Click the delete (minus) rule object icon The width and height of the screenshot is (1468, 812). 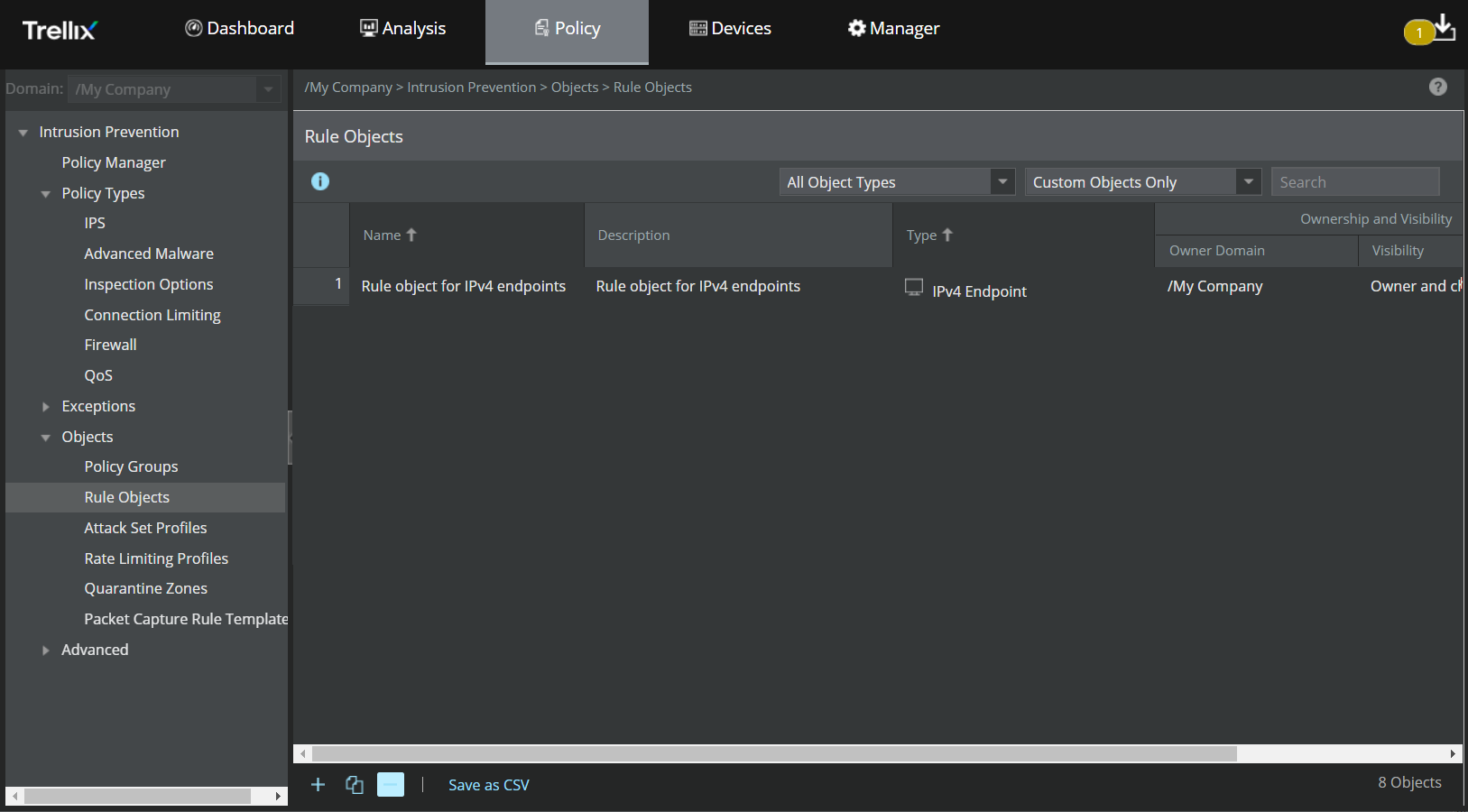391,785
